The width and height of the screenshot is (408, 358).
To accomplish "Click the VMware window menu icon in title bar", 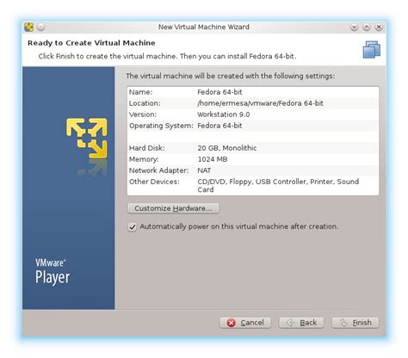I will pyautogui.click(x=28, y=28).
